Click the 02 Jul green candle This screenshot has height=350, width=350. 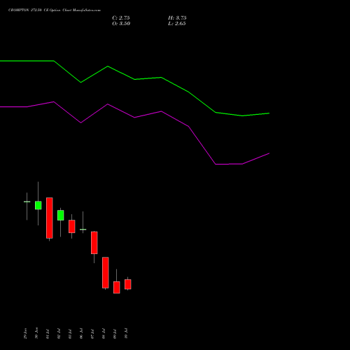(61, 215)
